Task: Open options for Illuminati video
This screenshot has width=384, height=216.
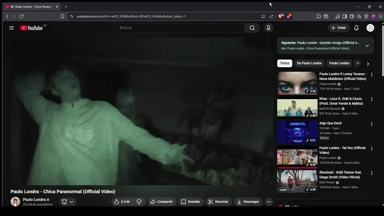Action: (372, 173)
